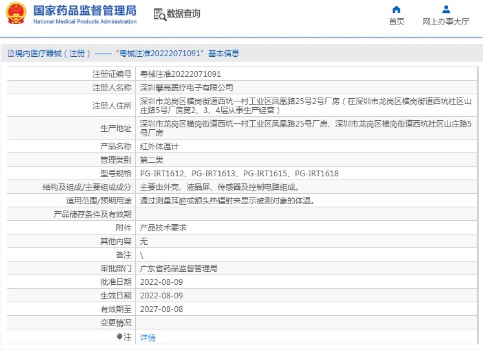
Task: Select model list starting PG-IRT1612
Action: coord(239,174)
